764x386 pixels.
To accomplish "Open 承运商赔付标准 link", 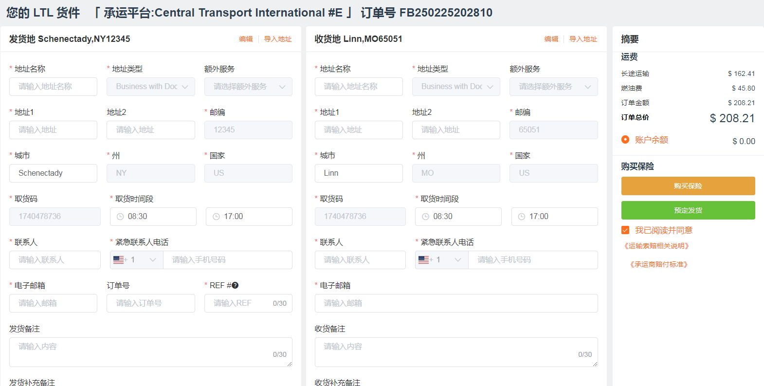I will click(x=659, y=264).
